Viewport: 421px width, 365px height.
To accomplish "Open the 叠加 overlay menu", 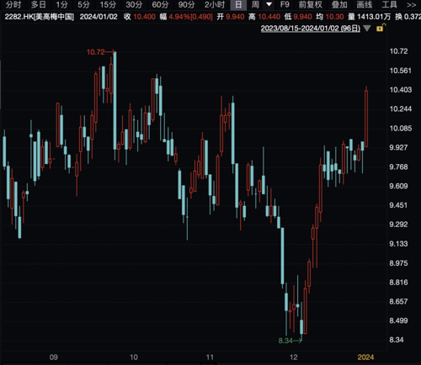I will pyautogui.click(x=339, y=5).
